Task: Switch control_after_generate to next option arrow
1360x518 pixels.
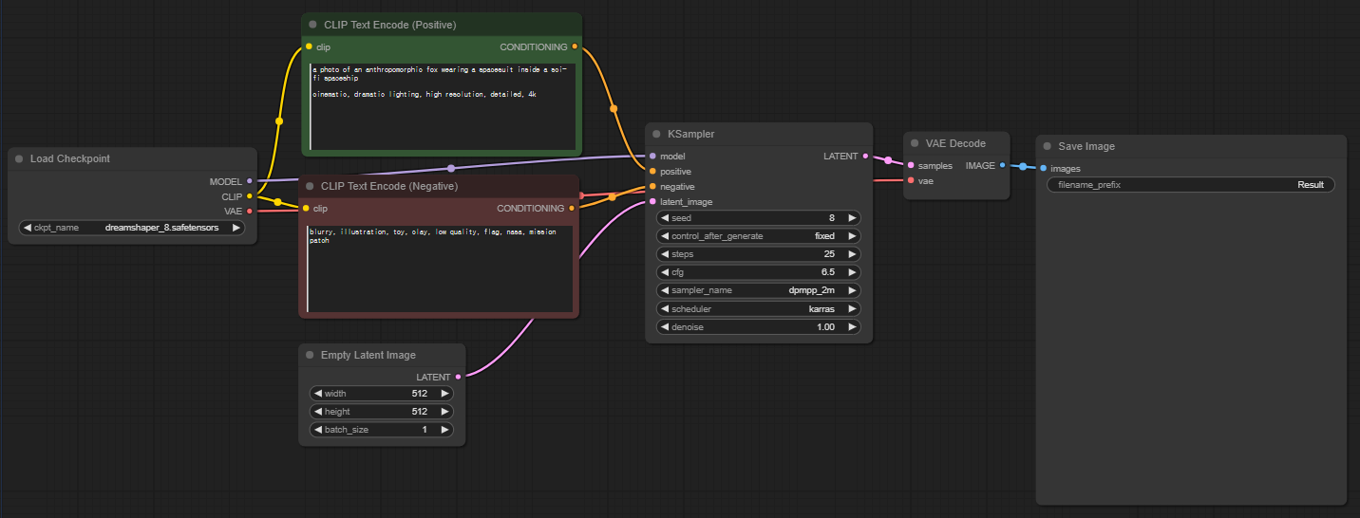Action: click(852, 236)
